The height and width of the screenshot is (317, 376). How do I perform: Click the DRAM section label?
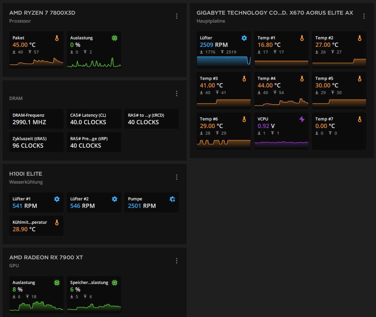click(x=16, y=98)
